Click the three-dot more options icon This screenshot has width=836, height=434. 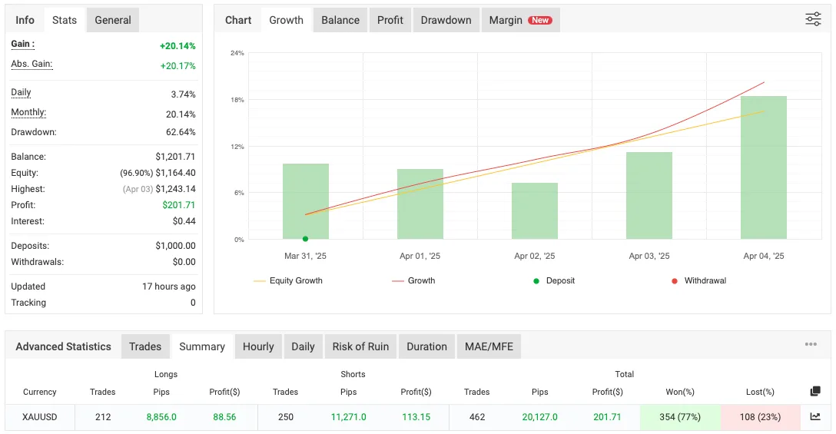(811, 345)
